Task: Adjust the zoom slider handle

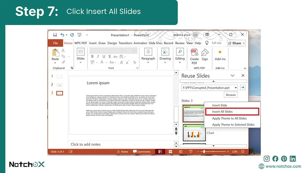Action: click(204, 151)
